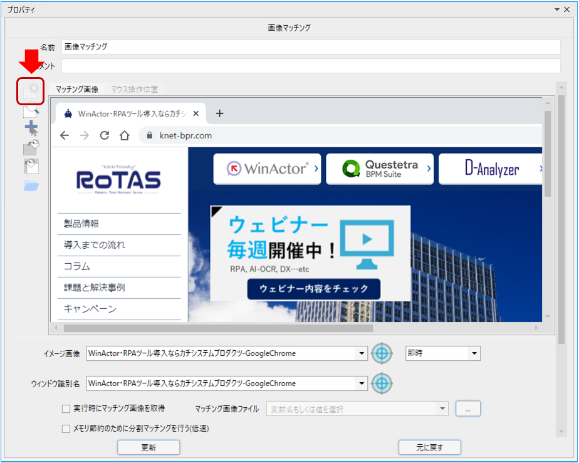Click the robot favicon on the captured tab

coord(68,113)
